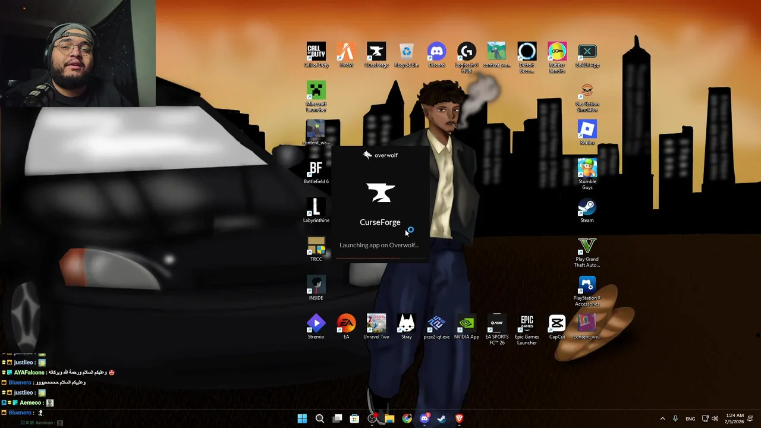The width and height of the screenshot is (761, 428).
Task: Launch Roblox from the desktop
Action: coord(587,133)
